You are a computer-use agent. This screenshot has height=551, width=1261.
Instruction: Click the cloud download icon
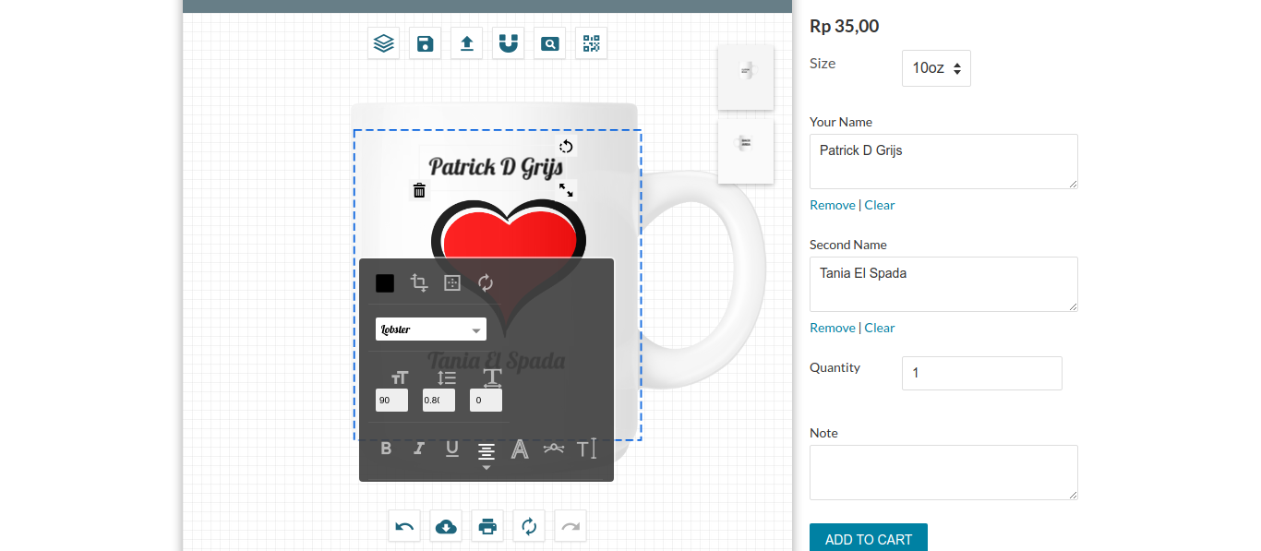click(446, 526)
